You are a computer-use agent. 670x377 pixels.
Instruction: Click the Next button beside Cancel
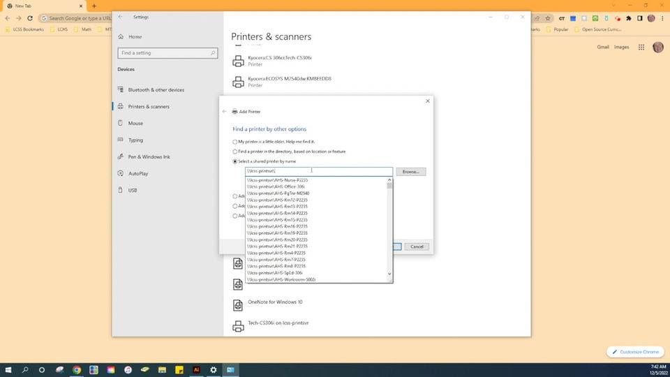point(397,246)
